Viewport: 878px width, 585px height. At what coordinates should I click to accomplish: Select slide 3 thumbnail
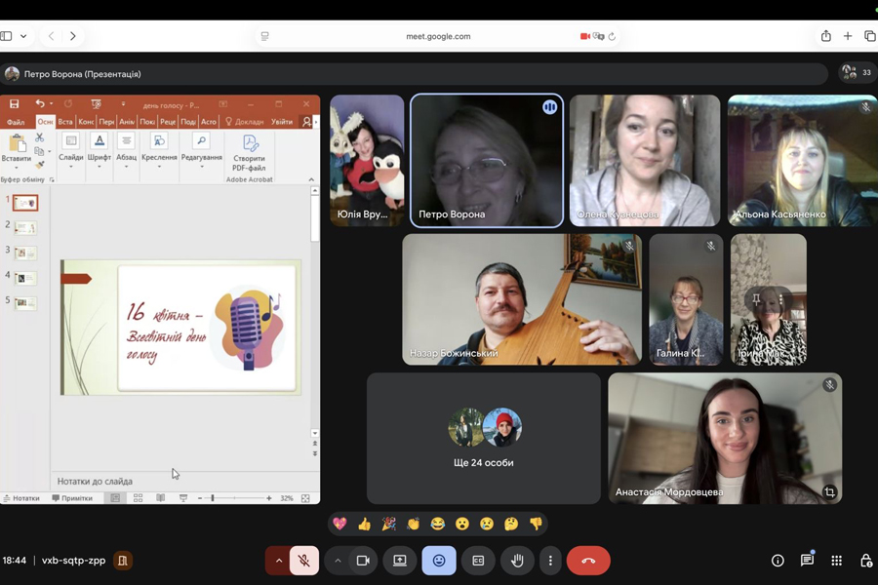[25, 253]
